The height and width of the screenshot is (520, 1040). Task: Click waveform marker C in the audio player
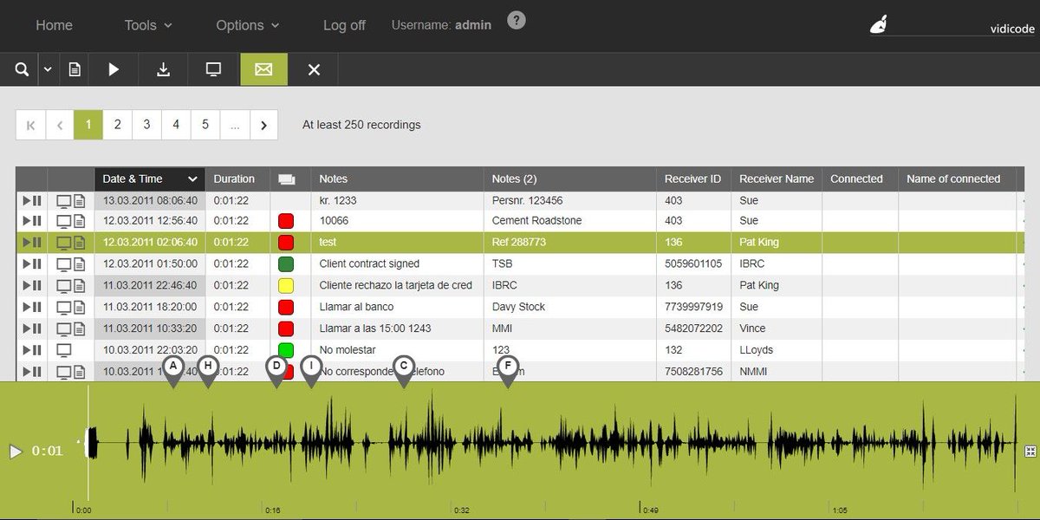pyautogui.click(x=404, y=367)
